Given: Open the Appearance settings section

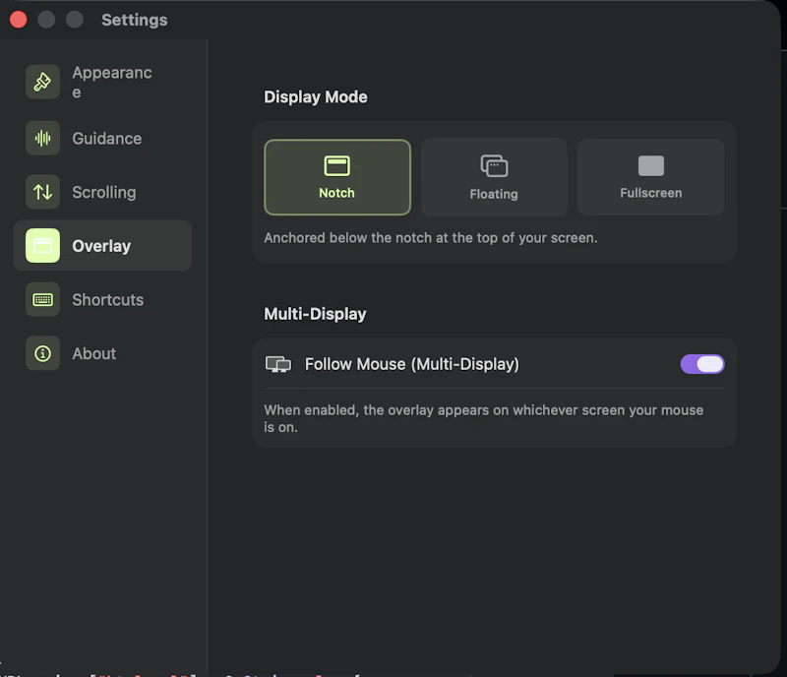Looking at the screenshot, I should (102, 82).
